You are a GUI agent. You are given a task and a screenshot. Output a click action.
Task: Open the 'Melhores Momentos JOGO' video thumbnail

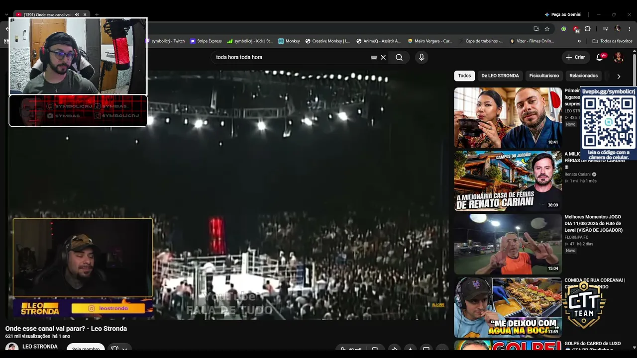click(x=508, y=244)
